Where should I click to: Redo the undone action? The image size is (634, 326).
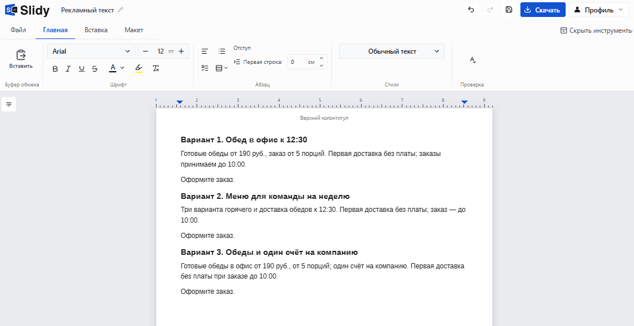click(490, 10)
